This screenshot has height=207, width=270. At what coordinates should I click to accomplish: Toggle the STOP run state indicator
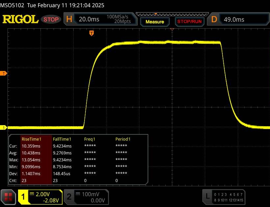coord(51,19)
